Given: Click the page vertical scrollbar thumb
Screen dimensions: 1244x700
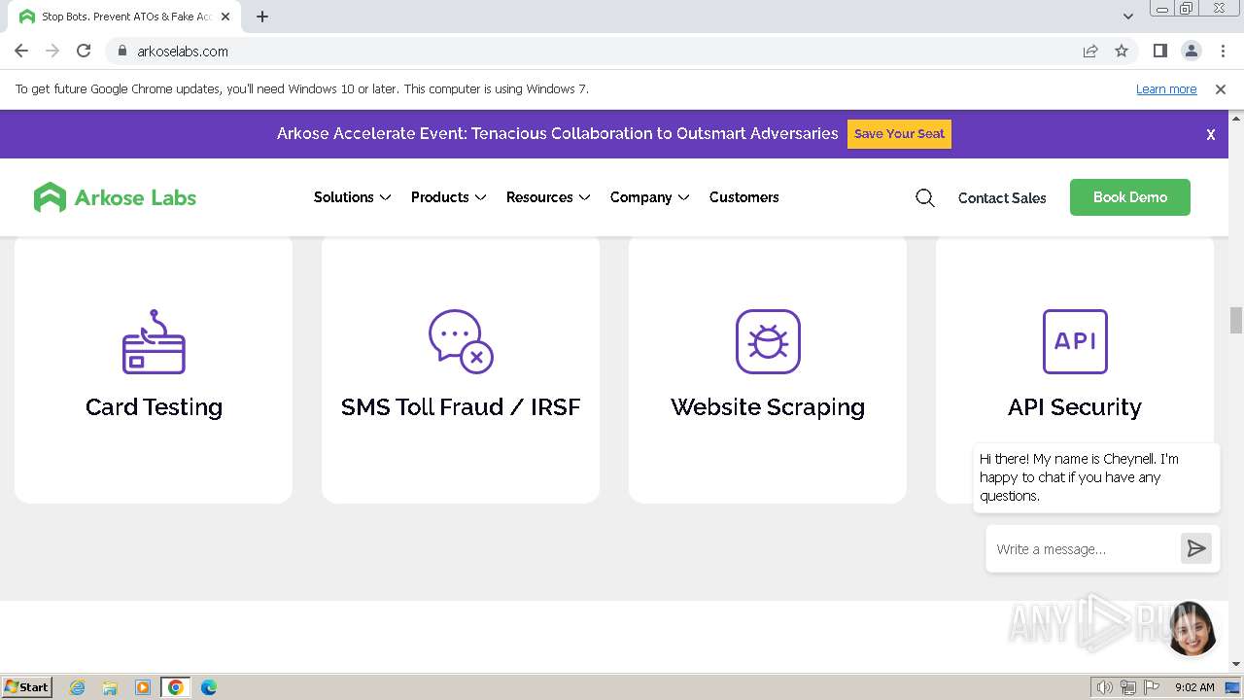Looking at the screenshot, I should (1236, 320).
